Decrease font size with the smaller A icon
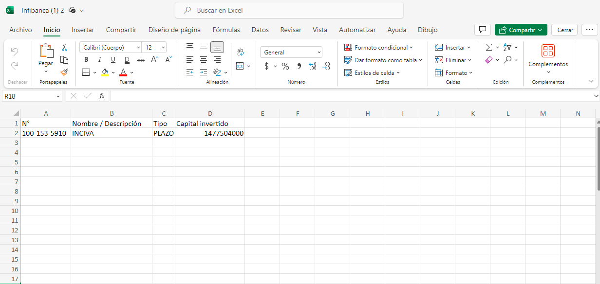 (169, 60)
